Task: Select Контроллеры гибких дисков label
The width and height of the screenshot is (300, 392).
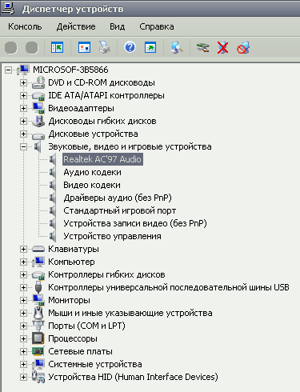Action: click(106, 274)
